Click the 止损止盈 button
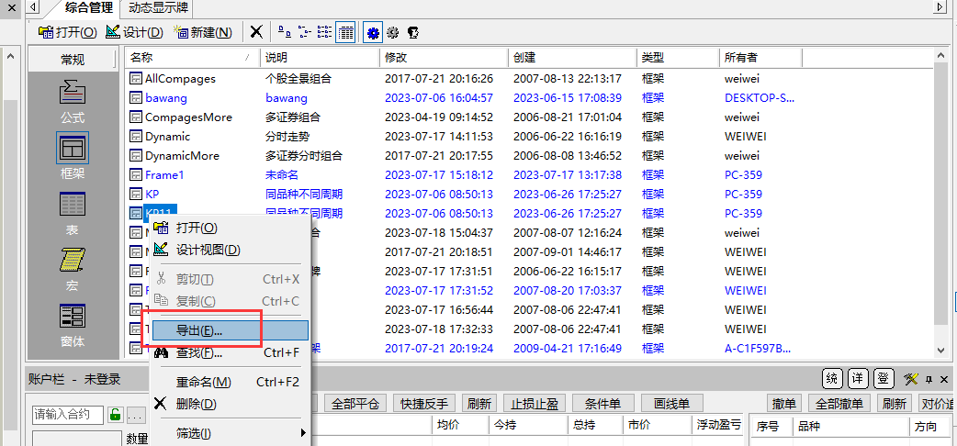 (x=535, y=404)
